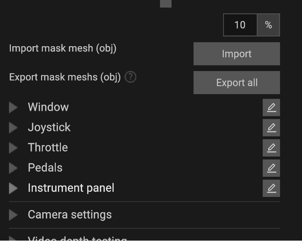Edit the Pedals mask with pencil icon

pyautogui.click(x=271, y=168)
